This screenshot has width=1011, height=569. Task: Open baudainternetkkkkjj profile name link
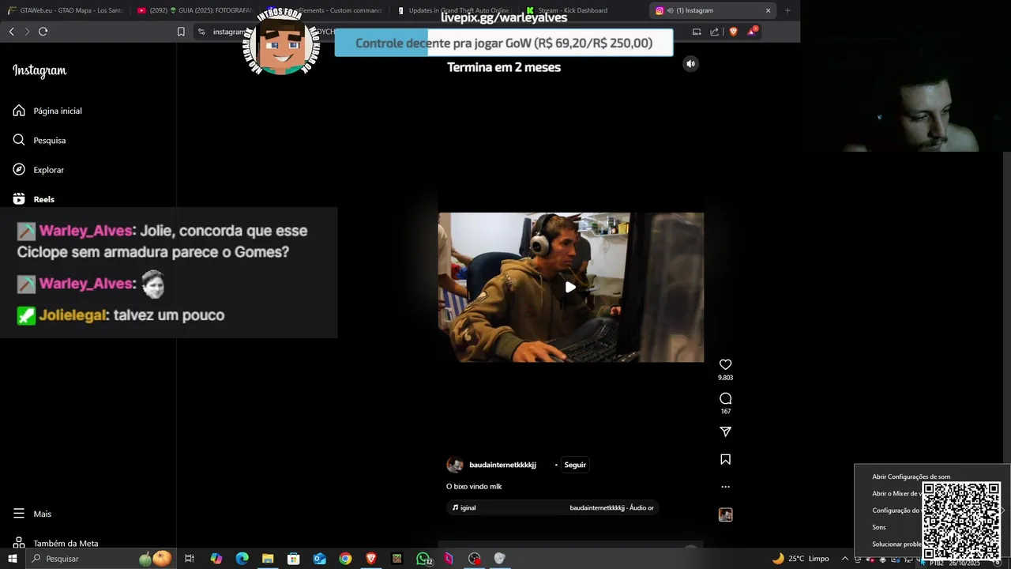502,465
